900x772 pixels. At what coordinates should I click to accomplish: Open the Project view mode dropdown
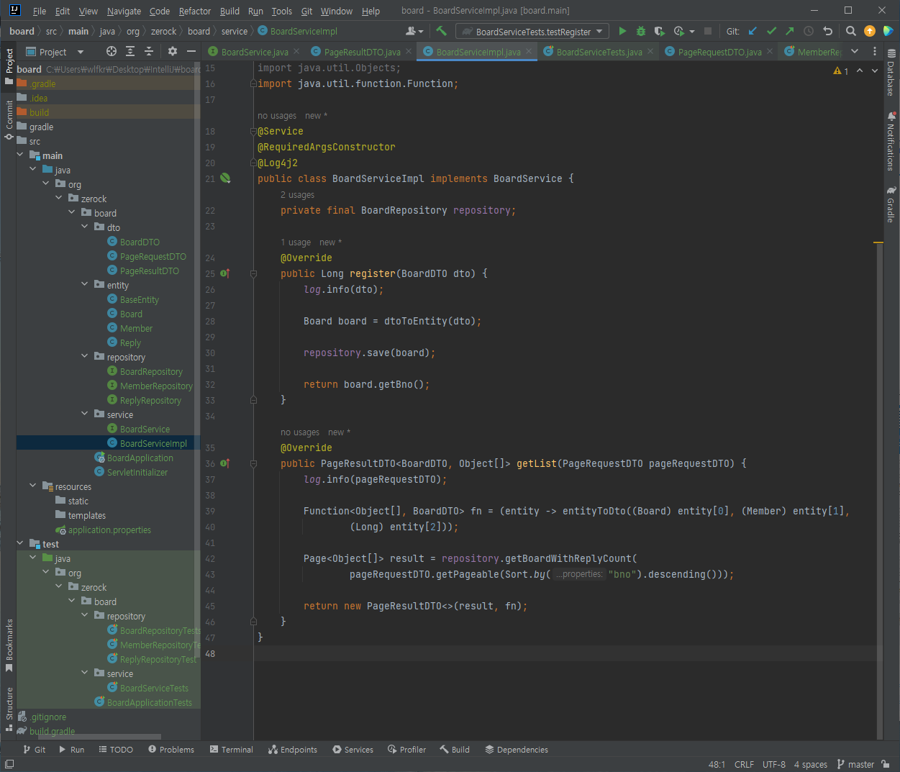[x=55, y=52]
